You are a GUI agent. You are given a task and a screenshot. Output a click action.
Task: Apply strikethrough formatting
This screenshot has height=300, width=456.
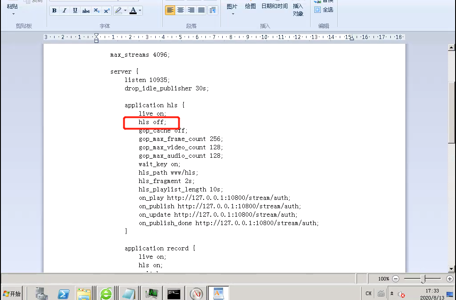coord(86,11)
